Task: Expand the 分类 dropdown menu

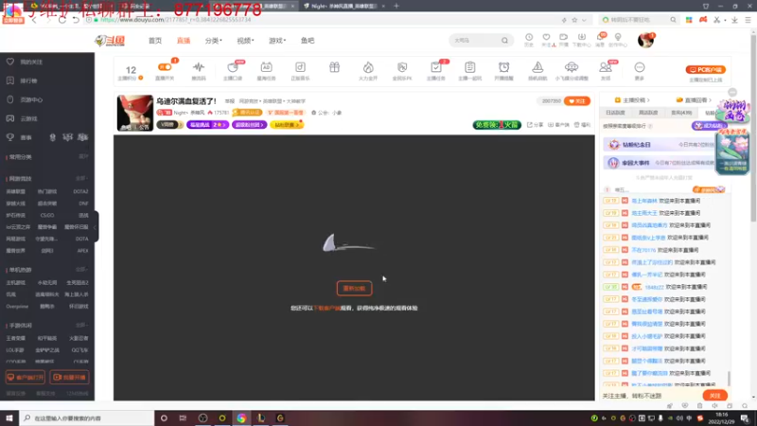Action: (214, 41)
